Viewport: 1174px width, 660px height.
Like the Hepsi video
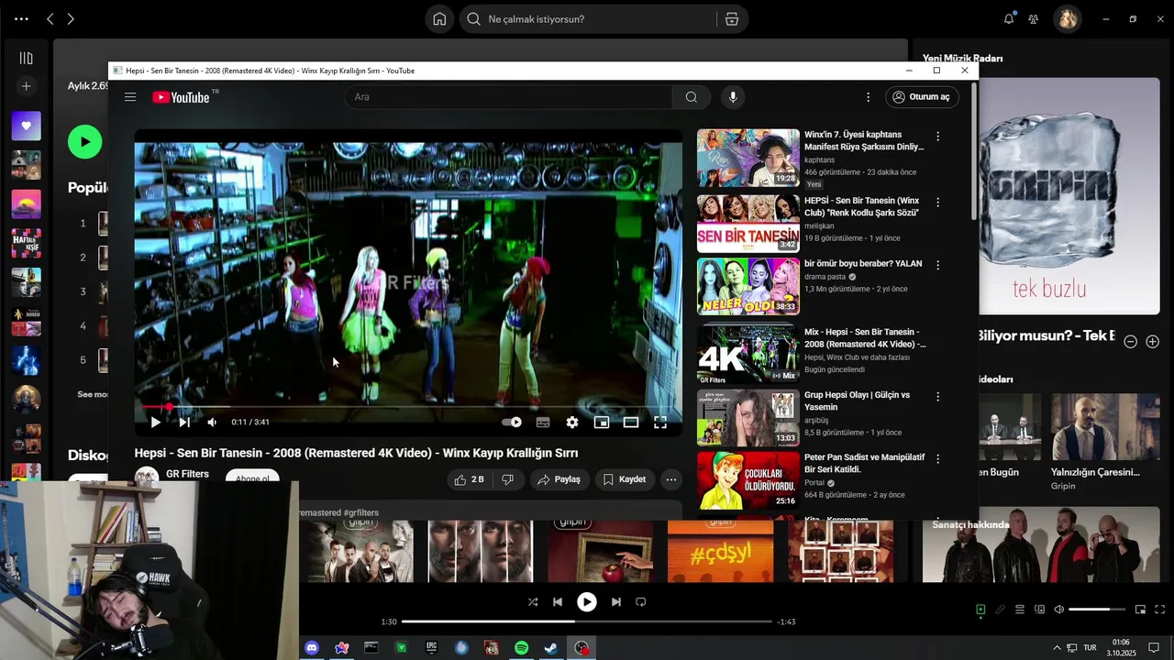(x=469, y=479)
